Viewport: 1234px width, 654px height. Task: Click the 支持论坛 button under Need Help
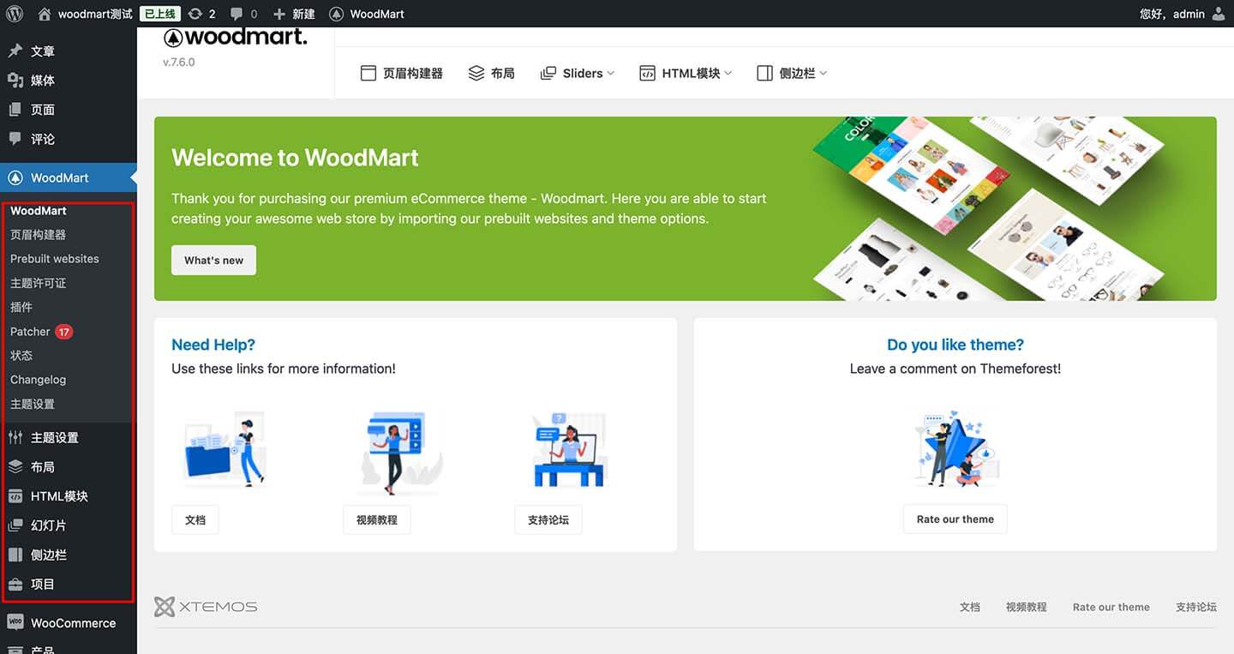coord(548,519)
